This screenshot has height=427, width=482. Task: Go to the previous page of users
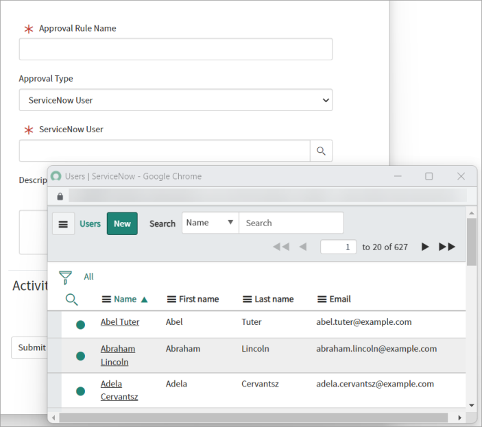click(303, 247)
